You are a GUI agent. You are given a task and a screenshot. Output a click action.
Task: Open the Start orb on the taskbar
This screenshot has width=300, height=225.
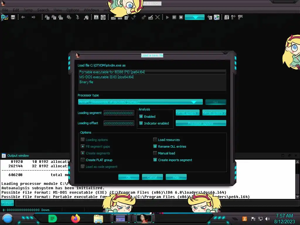coord(8,219)
